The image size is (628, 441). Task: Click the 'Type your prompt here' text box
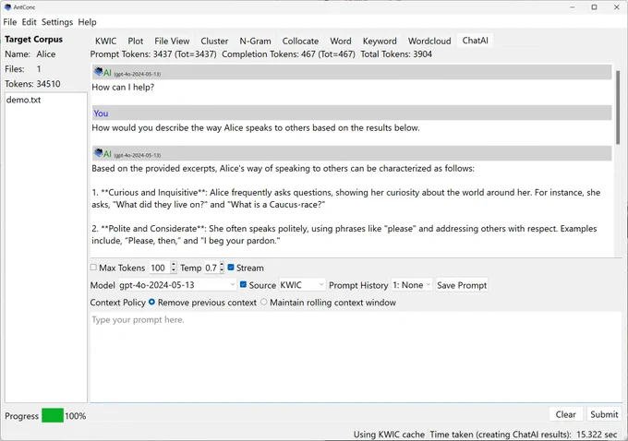(x=356, y=356)
